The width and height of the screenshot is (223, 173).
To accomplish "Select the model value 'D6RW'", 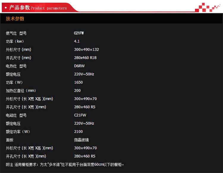I will coord(79,66).
